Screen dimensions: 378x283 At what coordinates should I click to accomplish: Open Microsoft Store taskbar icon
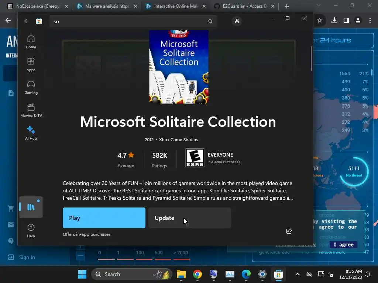278,274
